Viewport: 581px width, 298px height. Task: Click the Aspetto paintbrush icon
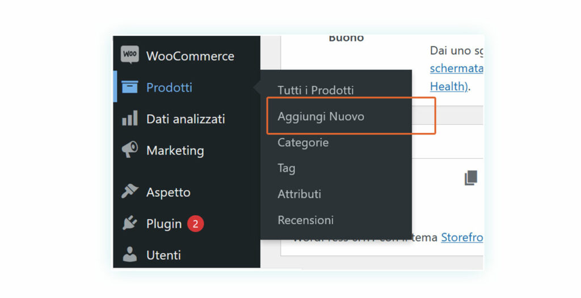[130, 192]
